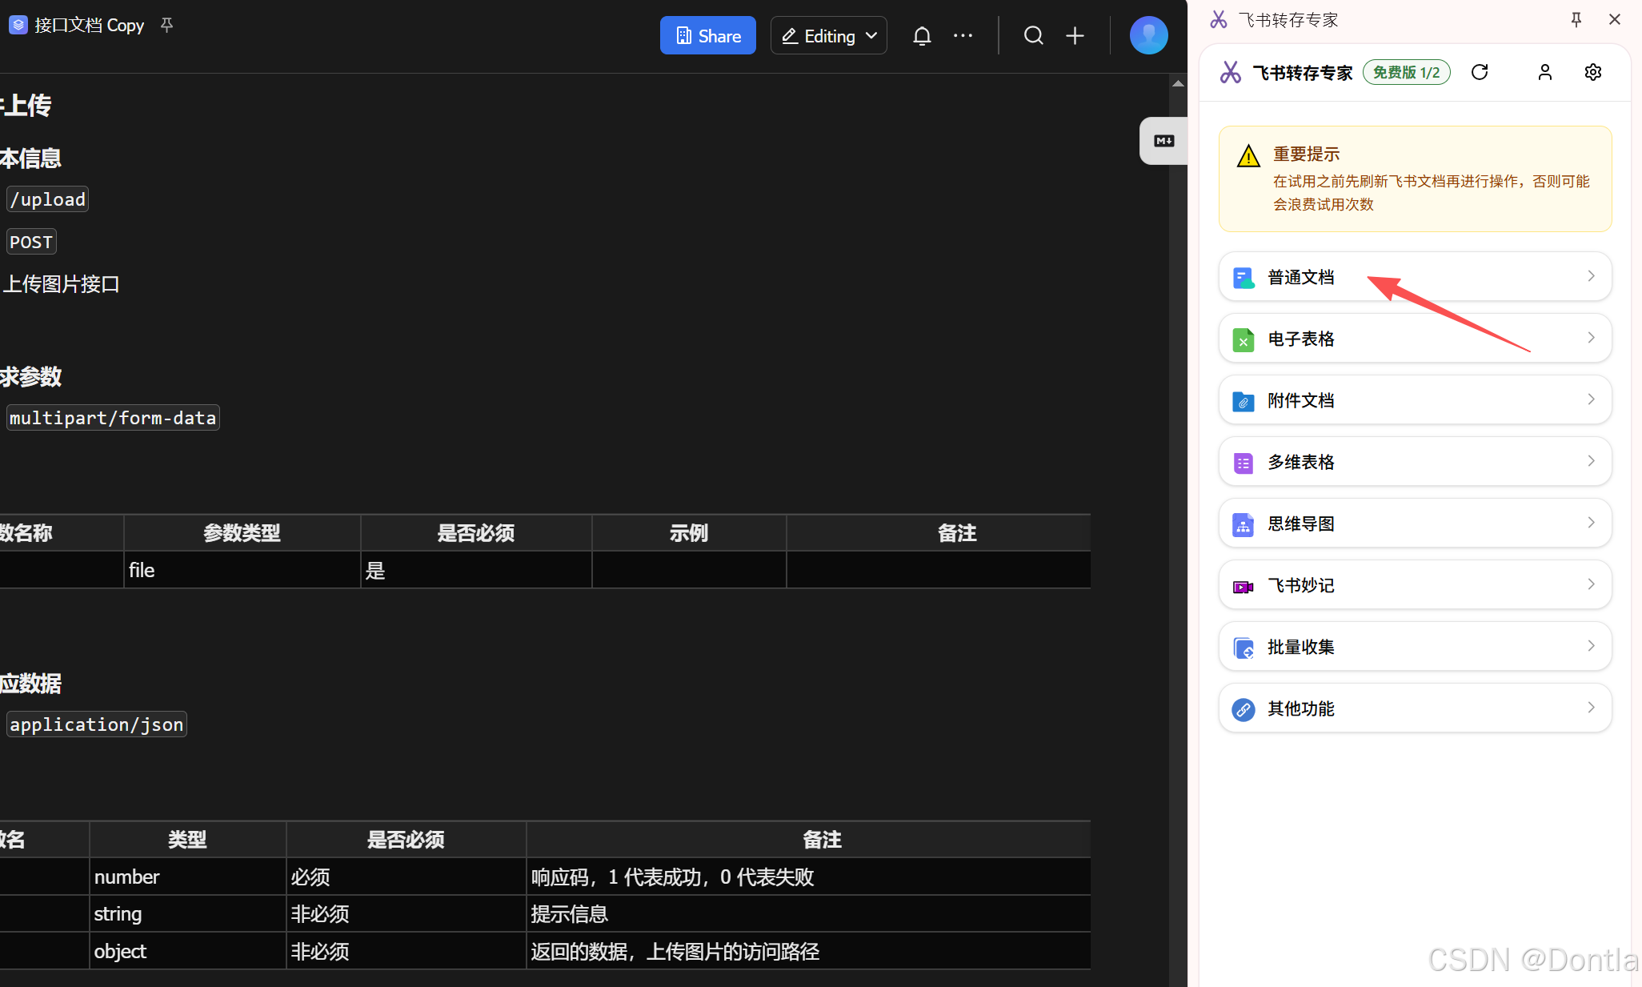Pin the 接口文档 Copy document title

[x=166, y=25]
